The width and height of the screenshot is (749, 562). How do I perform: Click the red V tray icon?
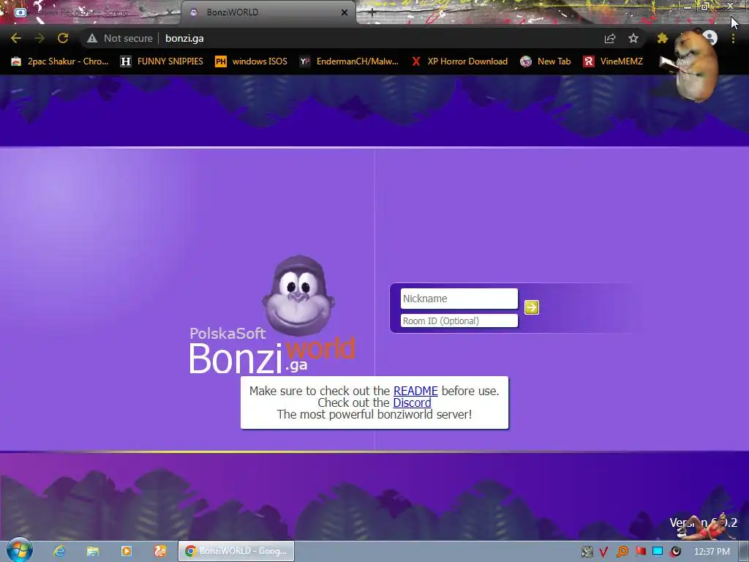tap(603, 552)
